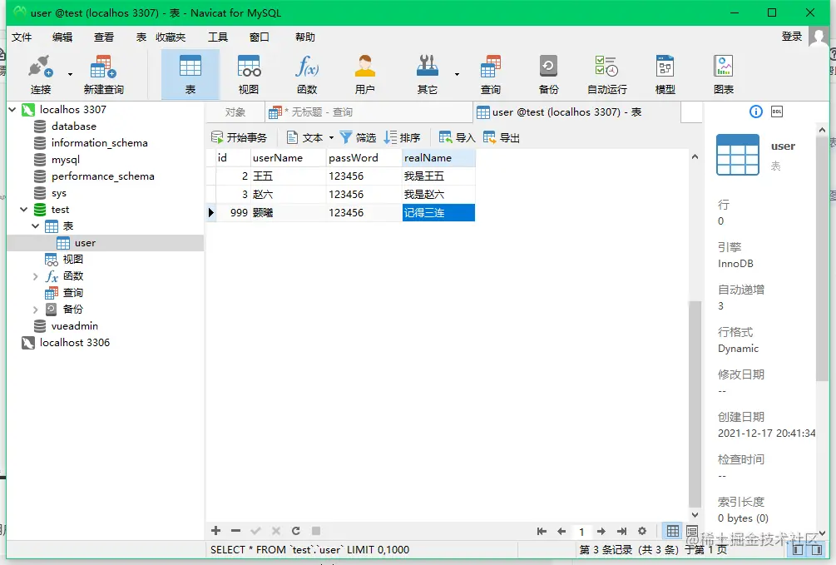836x565 pixels.
Task: Select the vueadmin database
Action: coord(74,325)
